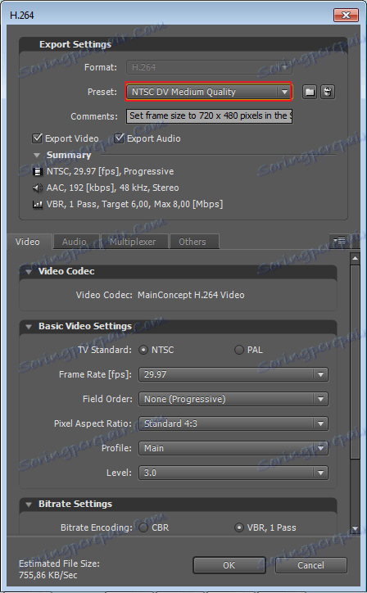Click into the Comments text field
Image resolution: width=367 pixels, height=593 pixels.
(209, 116)
